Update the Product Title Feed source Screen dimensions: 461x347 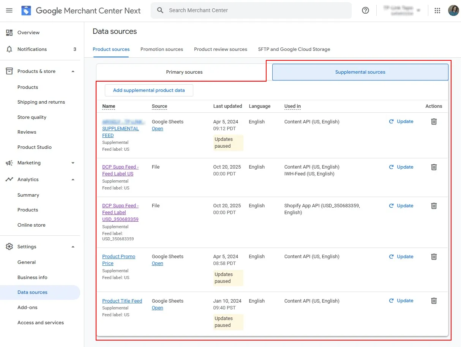click(x=401, y=301)
